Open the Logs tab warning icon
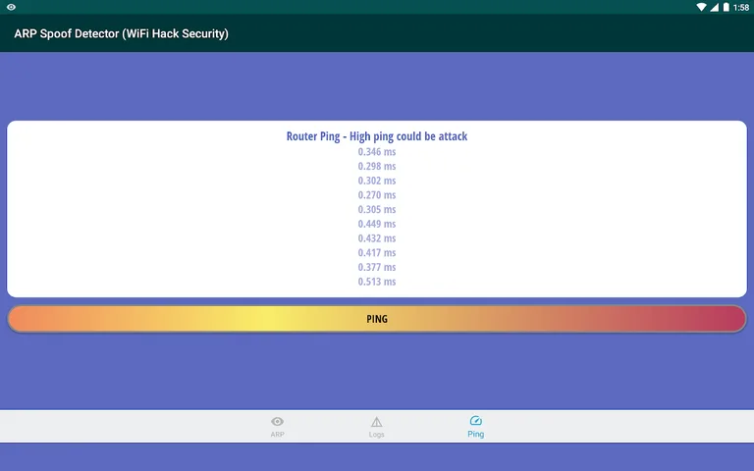Viewport: 754px width, 471px height. pyautogui.click(x=377, y=422)
